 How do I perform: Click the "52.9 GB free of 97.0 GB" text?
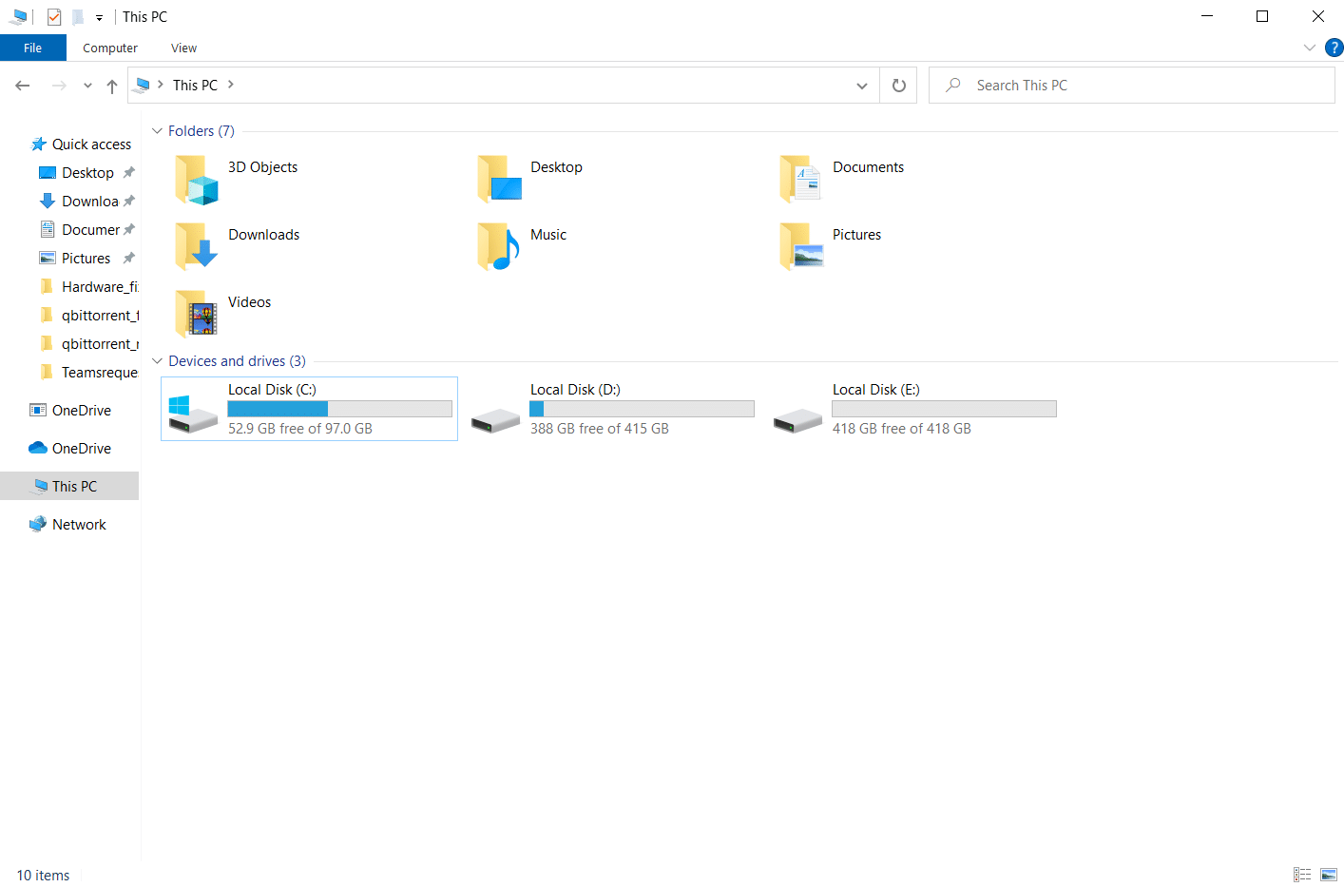pyautogui.click(x=300, y=429)
